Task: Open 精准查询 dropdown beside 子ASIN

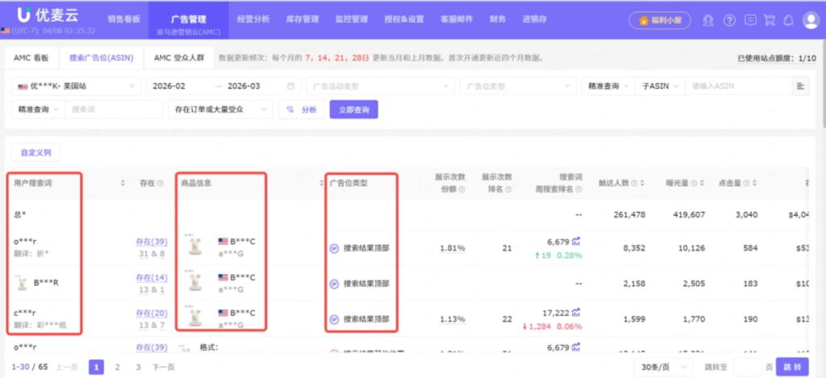Action: pos(608,85)
